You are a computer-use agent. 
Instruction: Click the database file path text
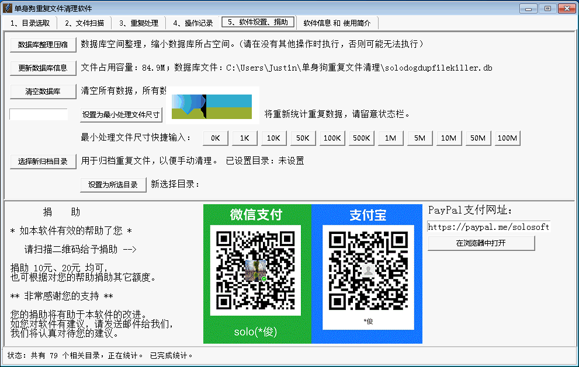tap(359, 68)
